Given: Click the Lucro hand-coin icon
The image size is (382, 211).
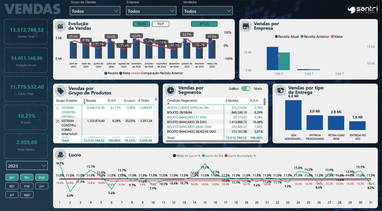Looking at the screenshot, I should (x=60, y=155).
